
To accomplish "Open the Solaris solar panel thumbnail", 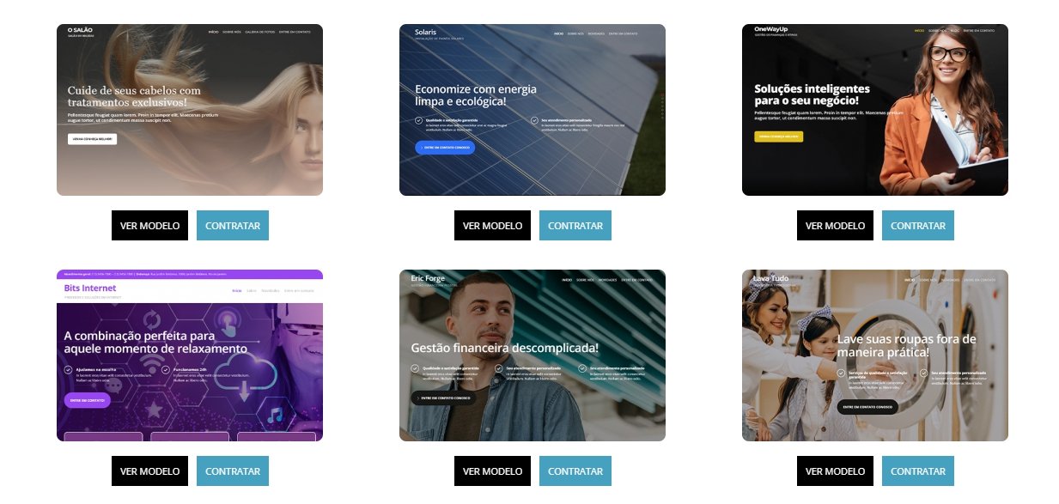I will click(x=533, y=110).
